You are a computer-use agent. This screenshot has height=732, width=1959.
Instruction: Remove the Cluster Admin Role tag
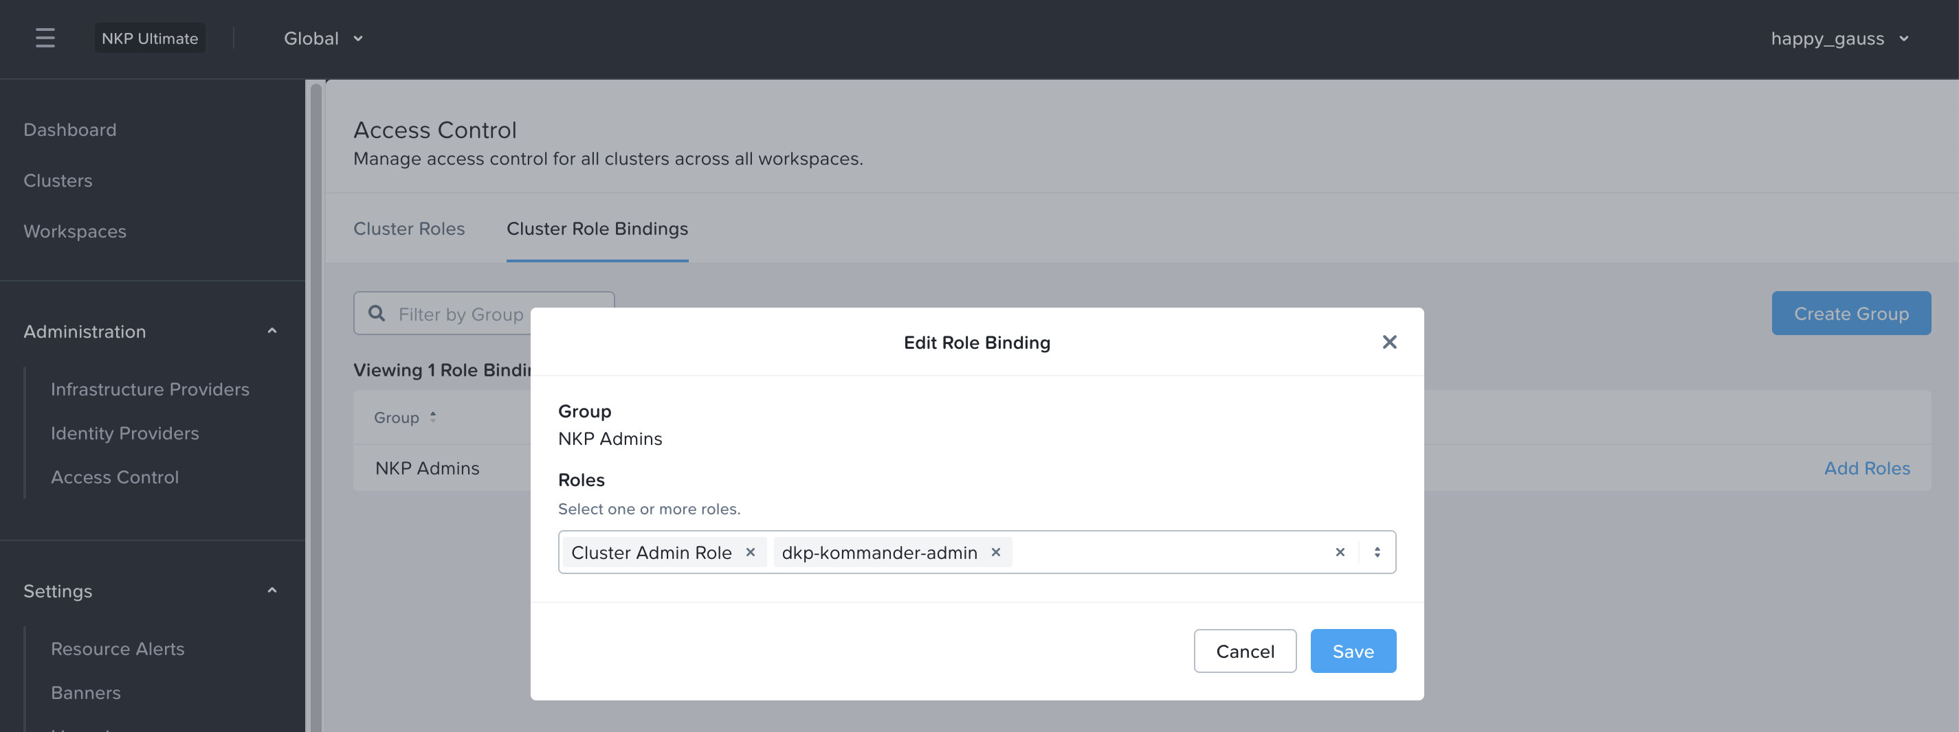750,552
